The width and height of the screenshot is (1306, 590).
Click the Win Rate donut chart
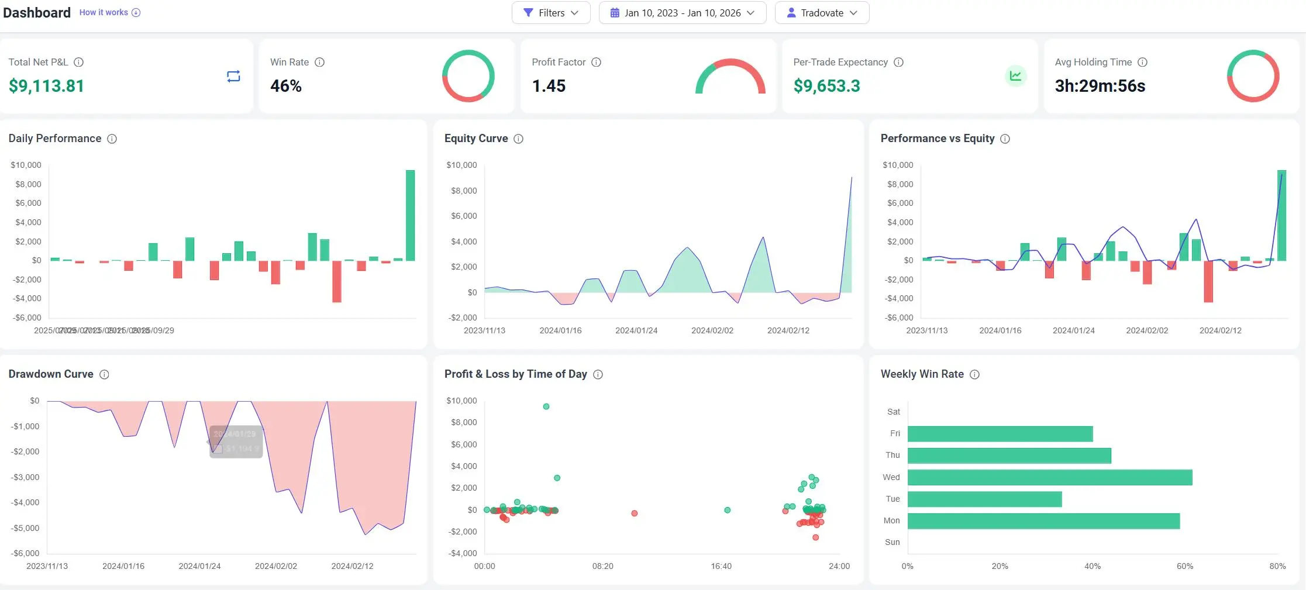coord(468,76)
